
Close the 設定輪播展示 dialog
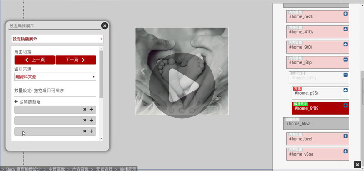click(105, 25)
